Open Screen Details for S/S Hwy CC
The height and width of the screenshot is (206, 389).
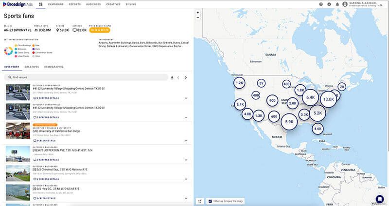45,198
